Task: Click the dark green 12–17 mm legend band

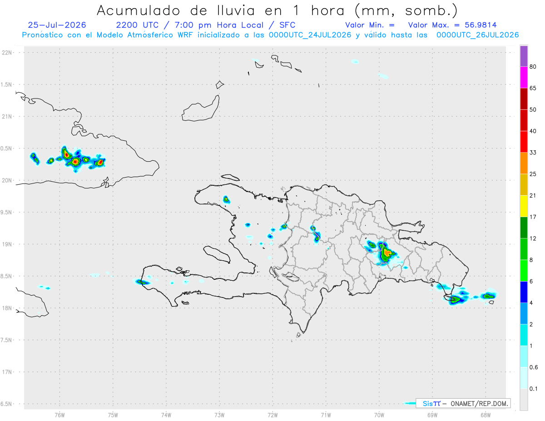Action: point(524,228)
